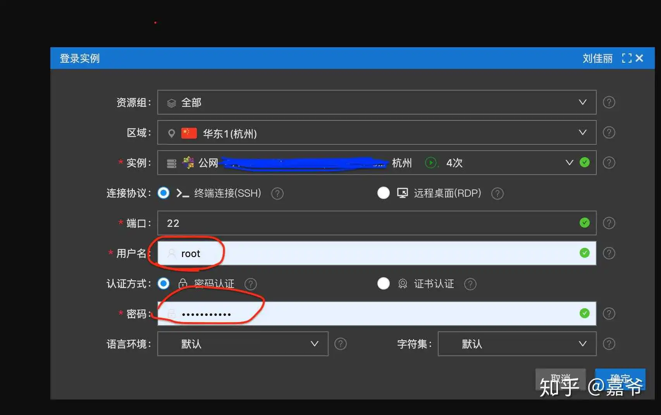Click the 4次 text in instance field
Image resolution: width=661 pixels, height=415 pixels.
[x=454, y=163]
